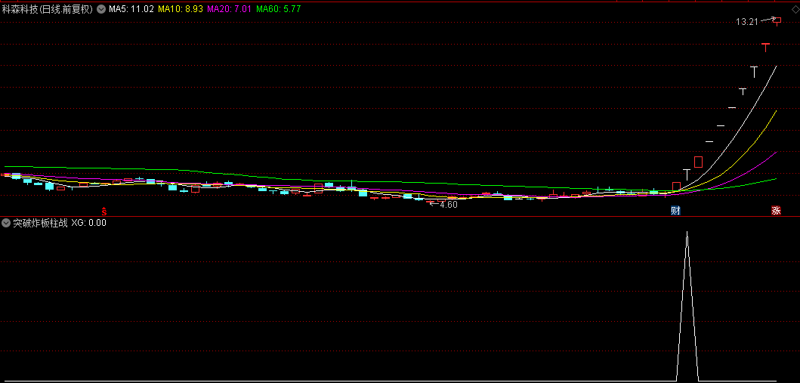Click the MA10: 8.93 label
The image size is (800, 383).
click(179, 8)
